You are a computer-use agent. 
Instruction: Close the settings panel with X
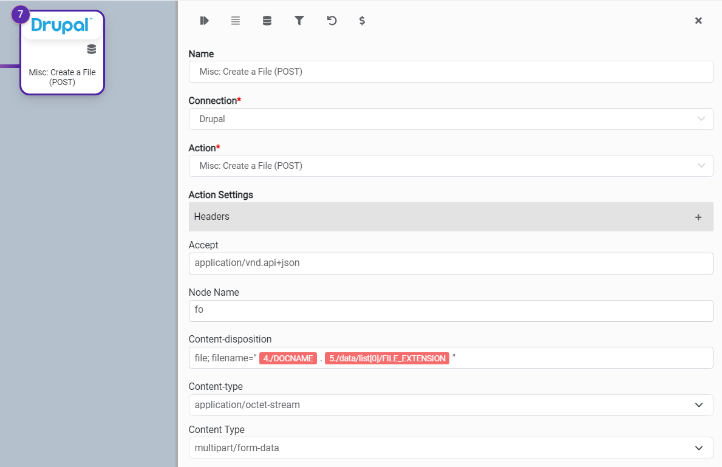pyautogui.click(x=698, y=21)
